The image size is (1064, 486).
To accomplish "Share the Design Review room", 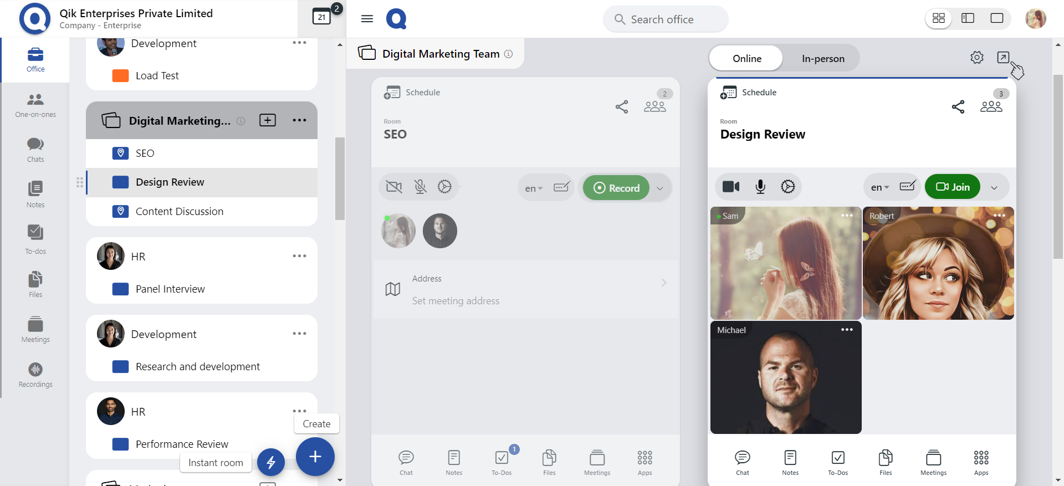I will click(x=958, y=107).
